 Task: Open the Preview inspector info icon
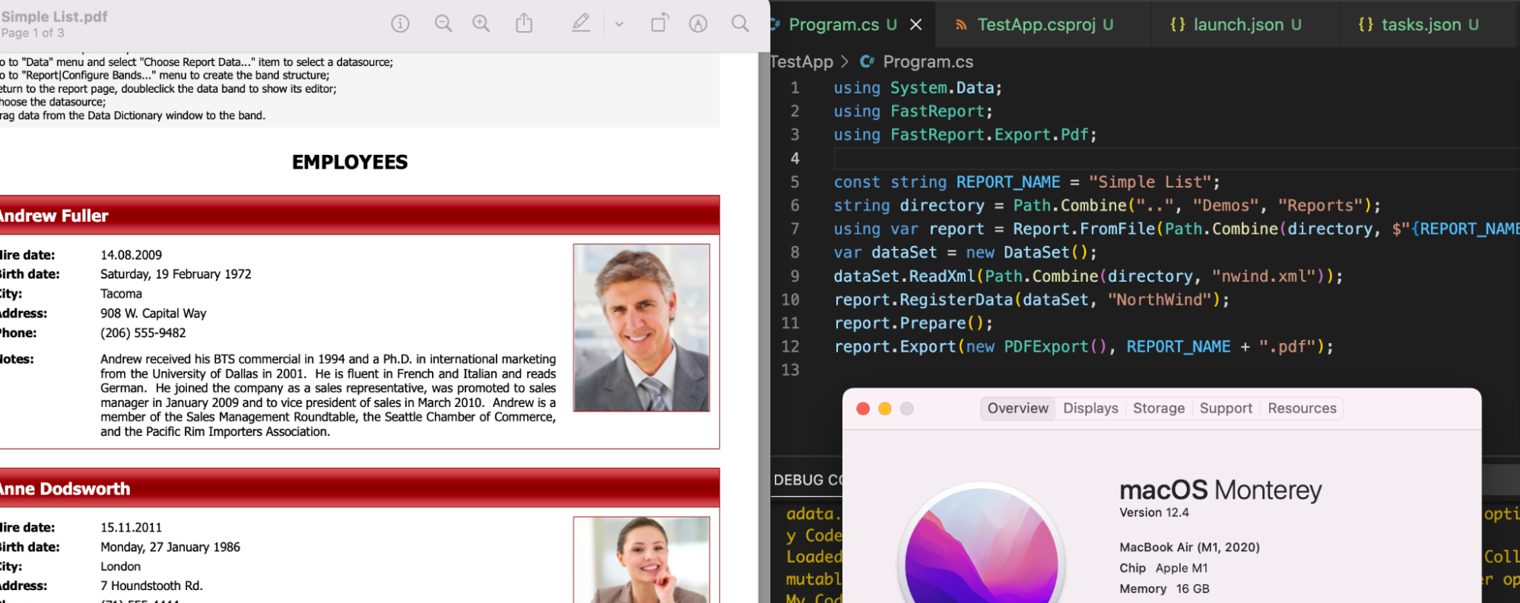400,24
